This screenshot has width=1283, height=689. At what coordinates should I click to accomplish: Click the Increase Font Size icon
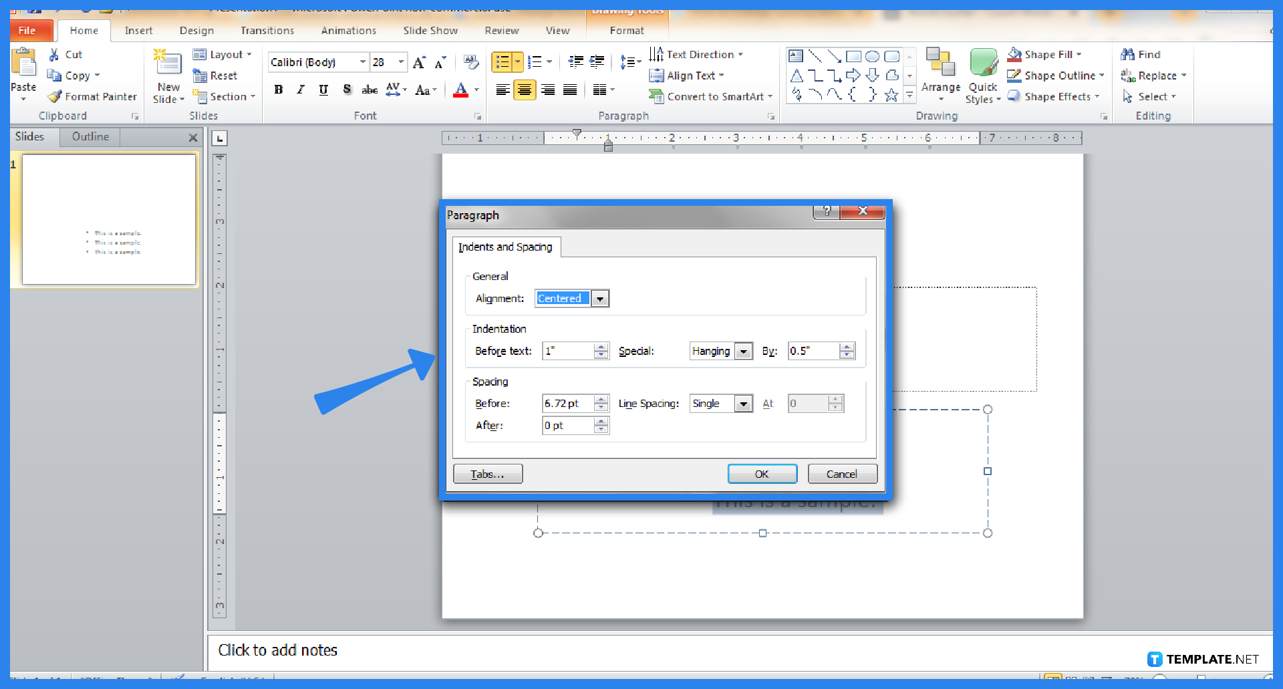pos(420,62)
